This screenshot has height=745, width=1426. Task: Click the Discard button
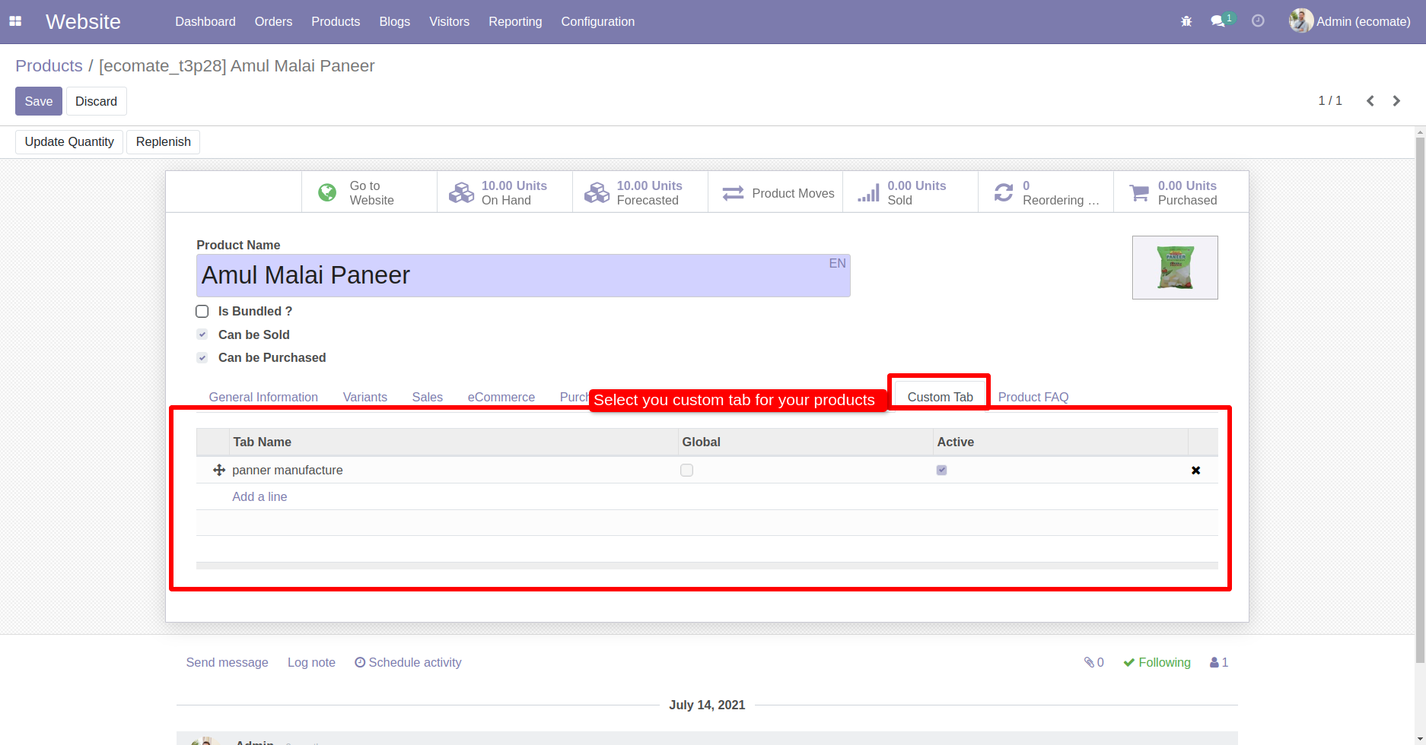tap(97, 101)
